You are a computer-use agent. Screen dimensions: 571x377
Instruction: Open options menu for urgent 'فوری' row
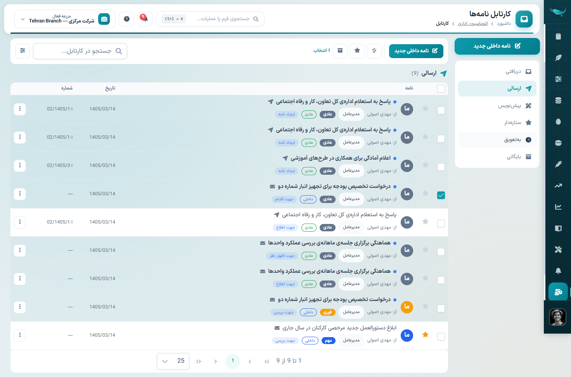(x=20, y=307)
